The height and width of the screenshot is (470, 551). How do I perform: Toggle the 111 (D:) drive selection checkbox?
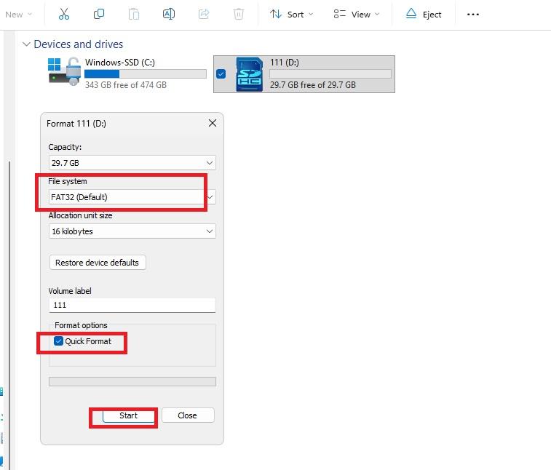[221, 73]
